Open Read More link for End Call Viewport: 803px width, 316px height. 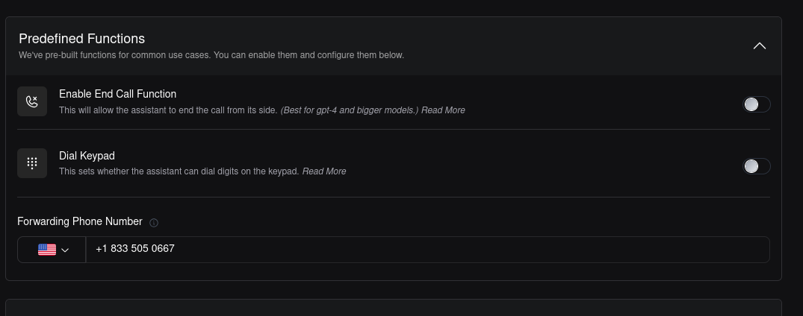tap(443, 110)
